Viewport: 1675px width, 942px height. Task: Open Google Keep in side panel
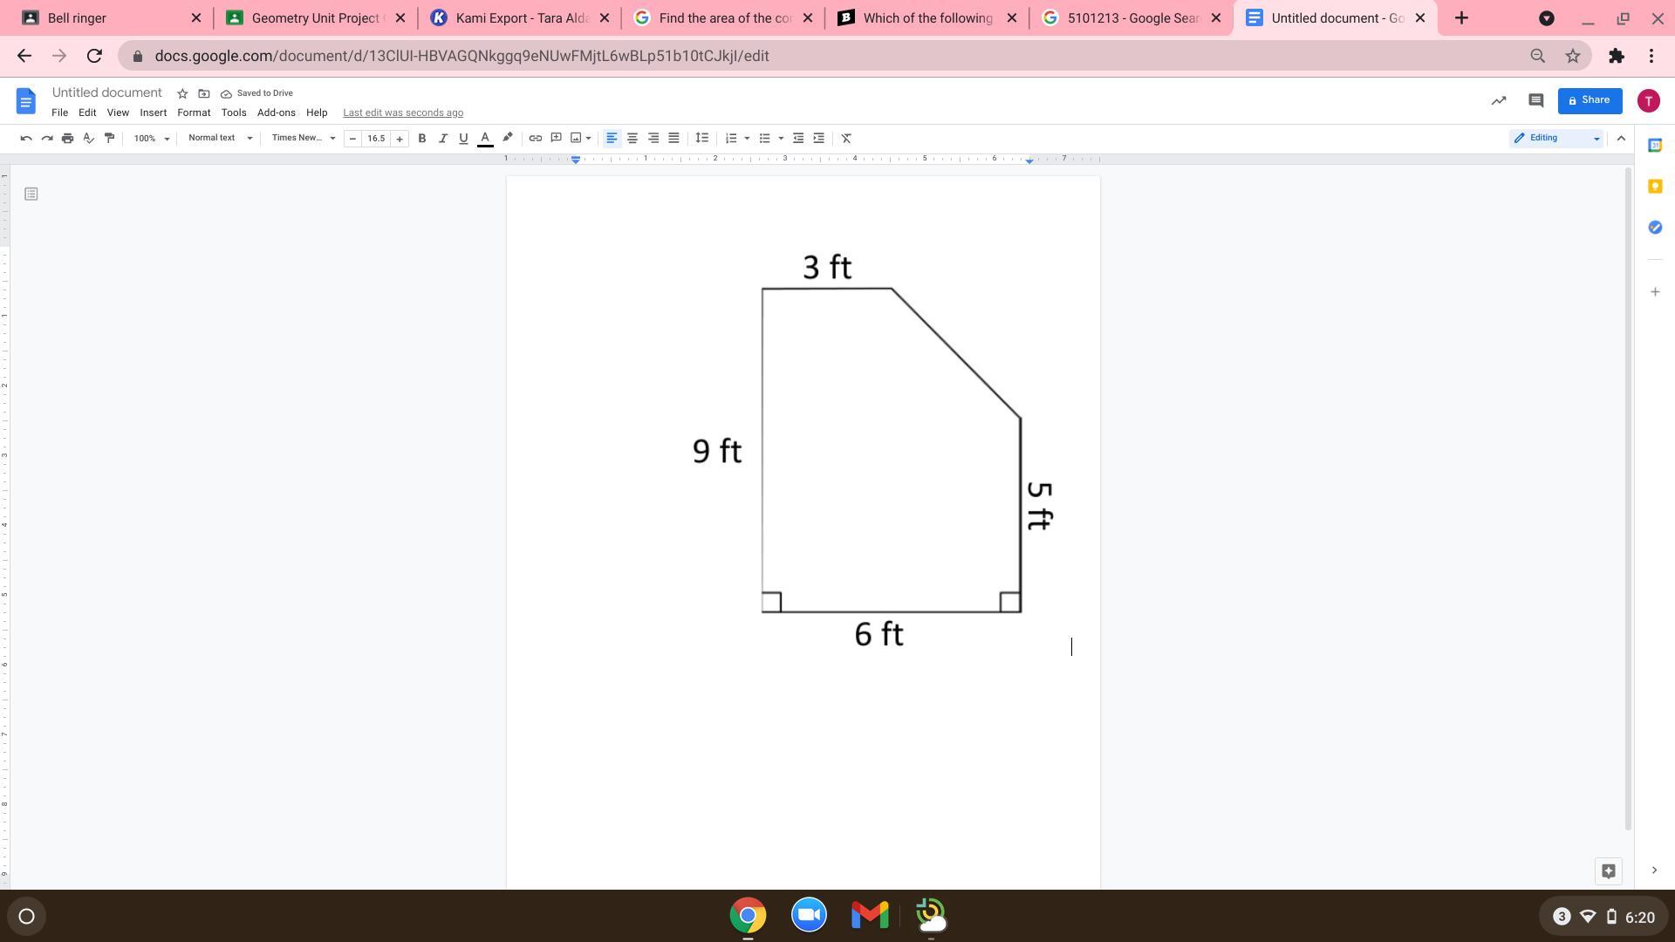tap(1655, 187)
